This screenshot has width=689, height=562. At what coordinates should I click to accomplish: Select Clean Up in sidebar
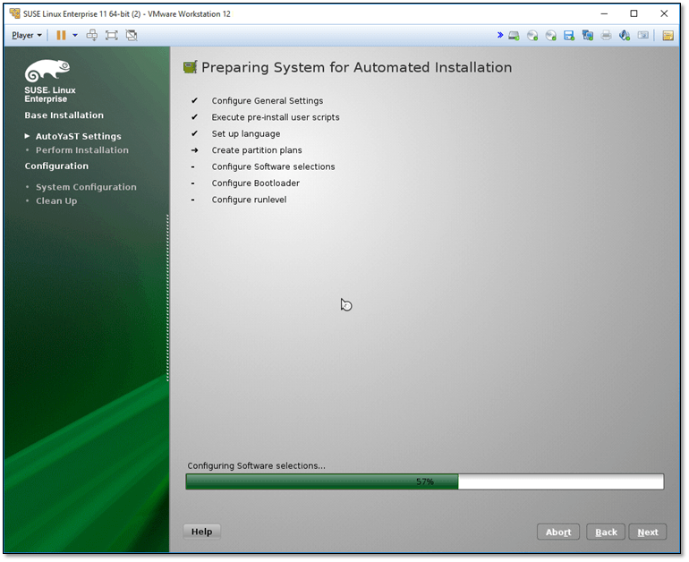click(56, 200)
